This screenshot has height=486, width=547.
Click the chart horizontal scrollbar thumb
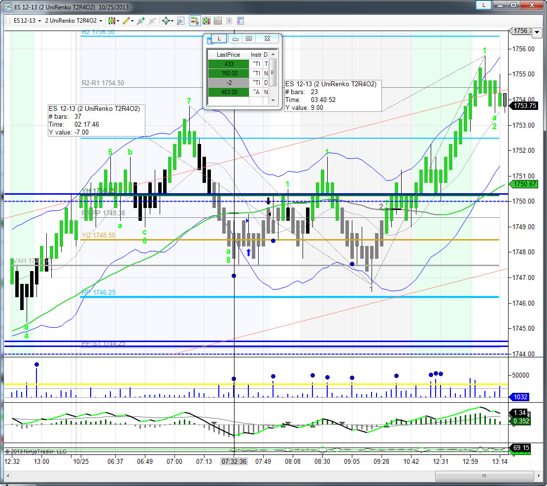pyautogui.click(x=484, y=476)
